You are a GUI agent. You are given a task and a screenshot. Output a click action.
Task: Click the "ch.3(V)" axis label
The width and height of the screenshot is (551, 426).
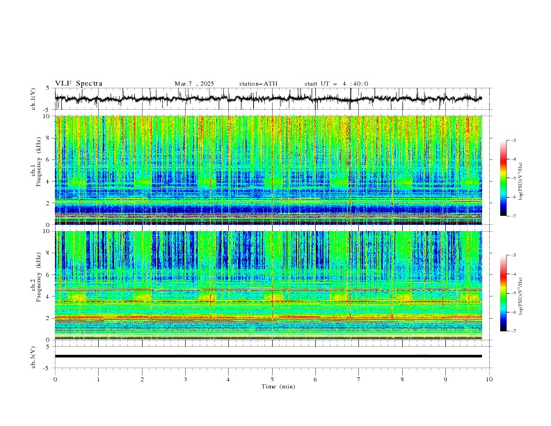coord(33,357)
